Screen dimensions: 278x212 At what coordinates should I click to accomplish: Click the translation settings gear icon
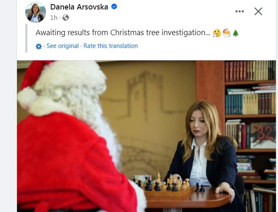coord(39,46)
